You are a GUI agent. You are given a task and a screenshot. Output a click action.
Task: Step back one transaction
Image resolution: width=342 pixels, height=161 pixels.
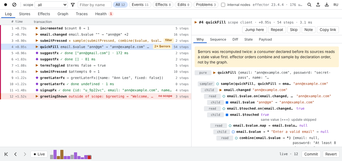tap(16, 154)
